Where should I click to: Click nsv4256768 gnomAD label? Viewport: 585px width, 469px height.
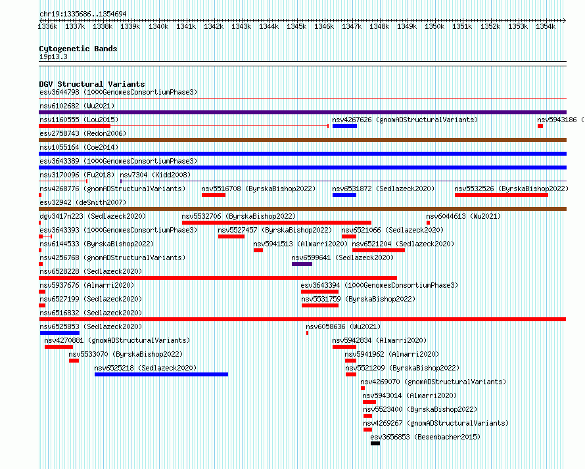coord(112,257)
